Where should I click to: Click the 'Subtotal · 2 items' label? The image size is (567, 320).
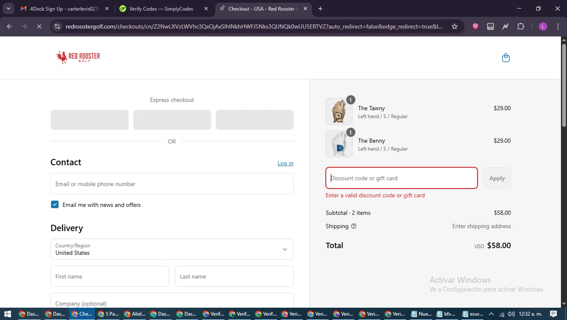(x=348, y=213)
